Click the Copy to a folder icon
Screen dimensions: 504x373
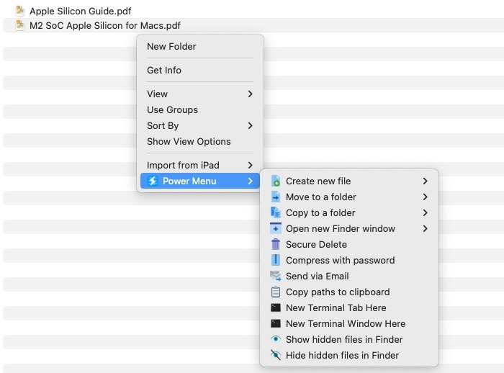click(x=276, y=212)
